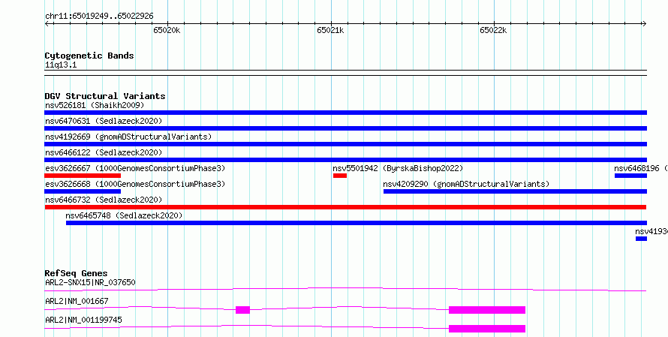The image size is (668, 337).
Task: Click esv3626667 (1000GenomesConsortiumPhase3) label
Action: (x=135, y=168)
